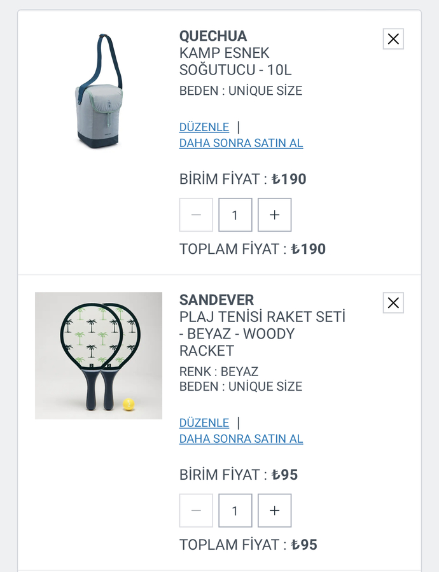Viewport: 439px width, 572px height.
Task: Increase quantity of Plaj Tenisi Raket Seti
Action: pyautogui.click(x=274, y=510)
